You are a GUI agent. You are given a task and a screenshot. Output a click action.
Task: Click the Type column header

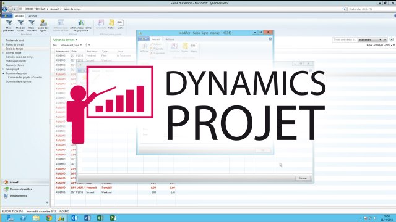point(108,51)
